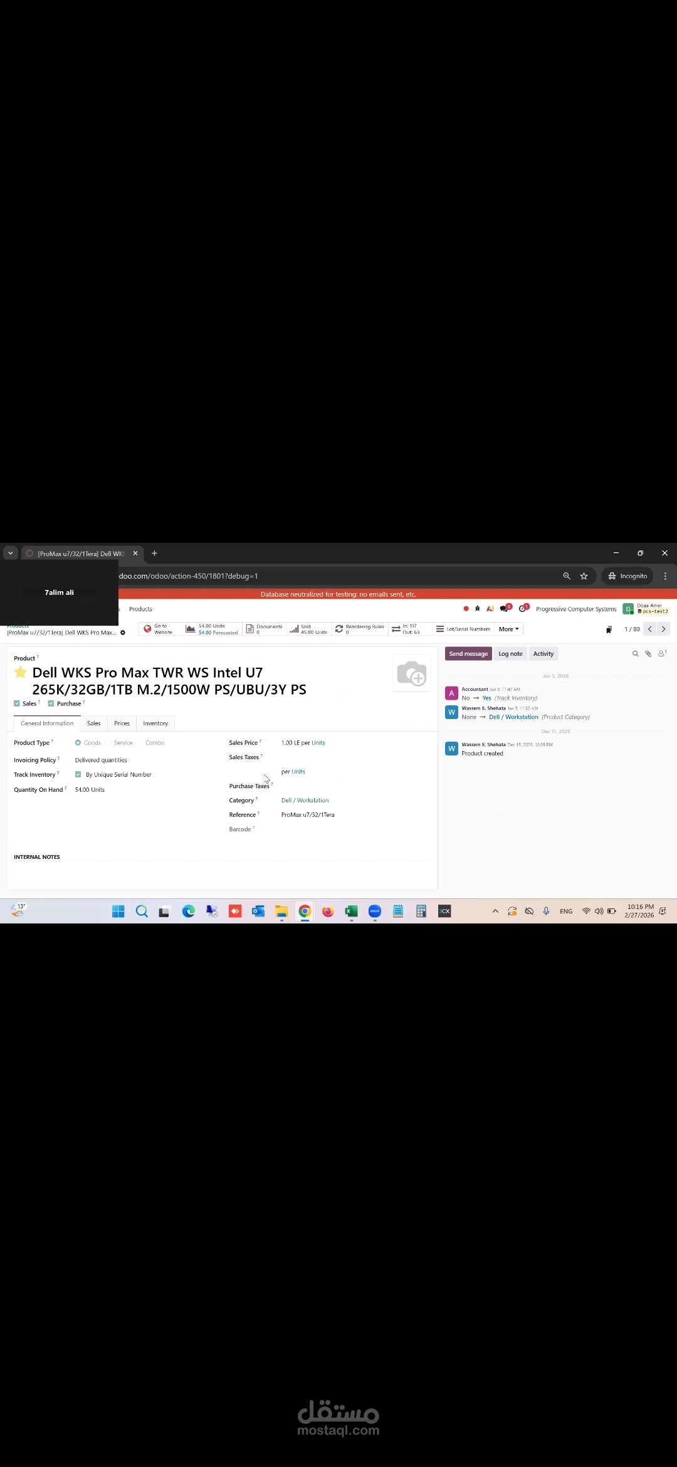Open the Windows Start button

pyautogui.click(x=118, y=912)
